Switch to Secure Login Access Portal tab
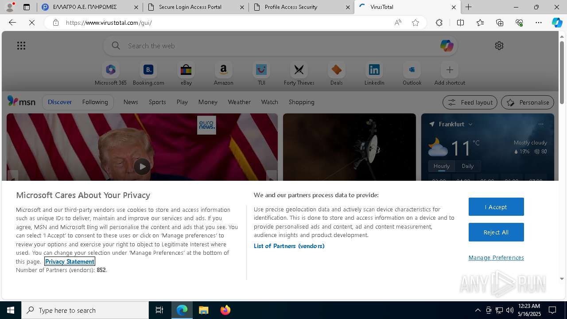This screenshot has height=319, width=567. (x=196, y=7)
